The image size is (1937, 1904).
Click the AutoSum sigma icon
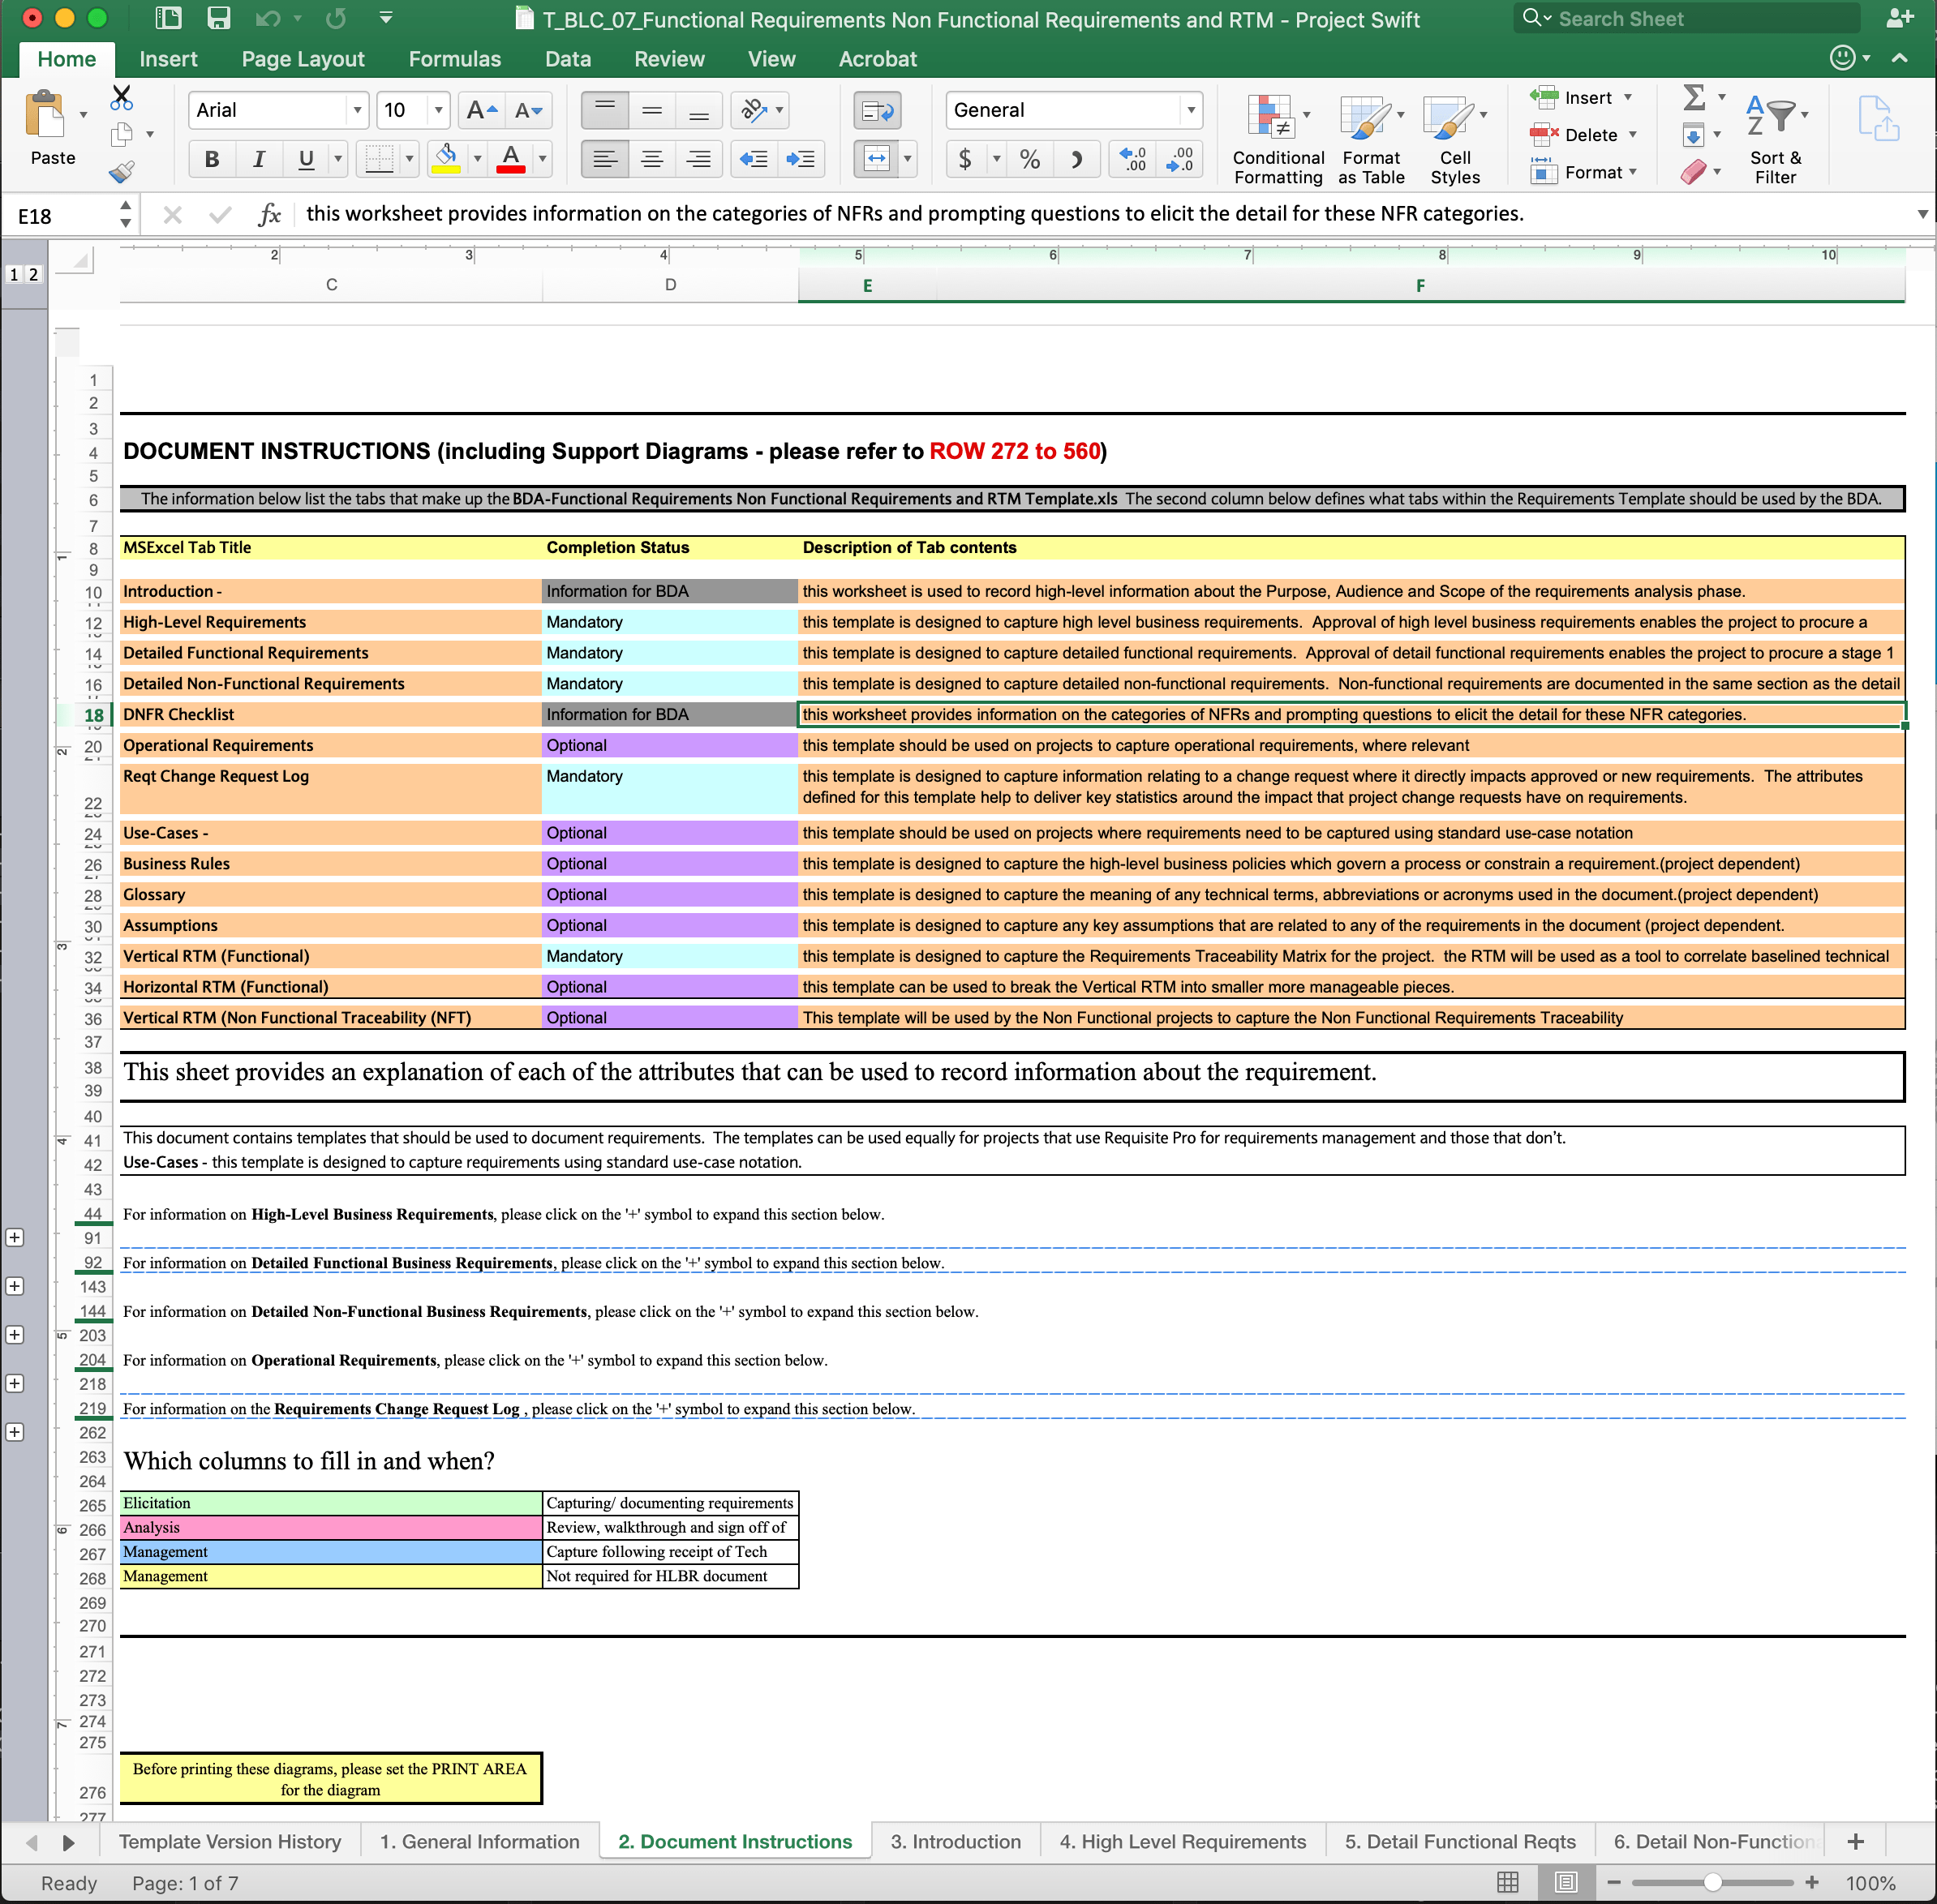coord(1693,97)
